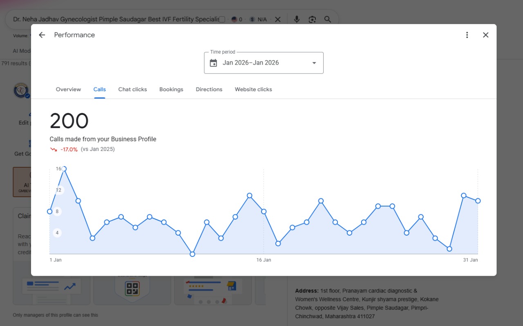Open search by image camera icon

(312, 19)
